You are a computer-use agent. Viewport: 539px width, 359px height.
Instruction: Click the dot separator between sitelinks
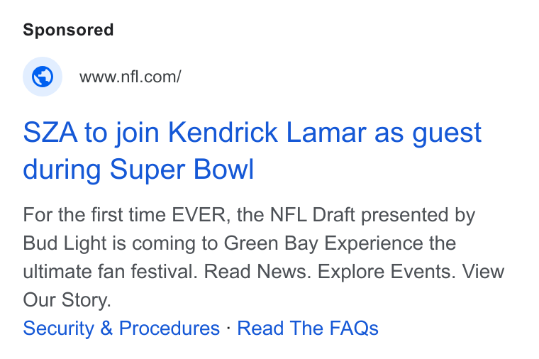[x=228, y=327]
